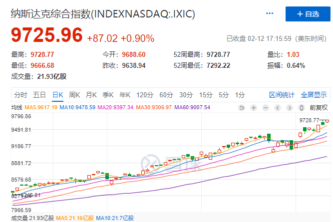Click the MA10:9478.59 moving average label
The height and width of the screenshot is (222, 333).
pyautogui.click(x=77, y=107)
